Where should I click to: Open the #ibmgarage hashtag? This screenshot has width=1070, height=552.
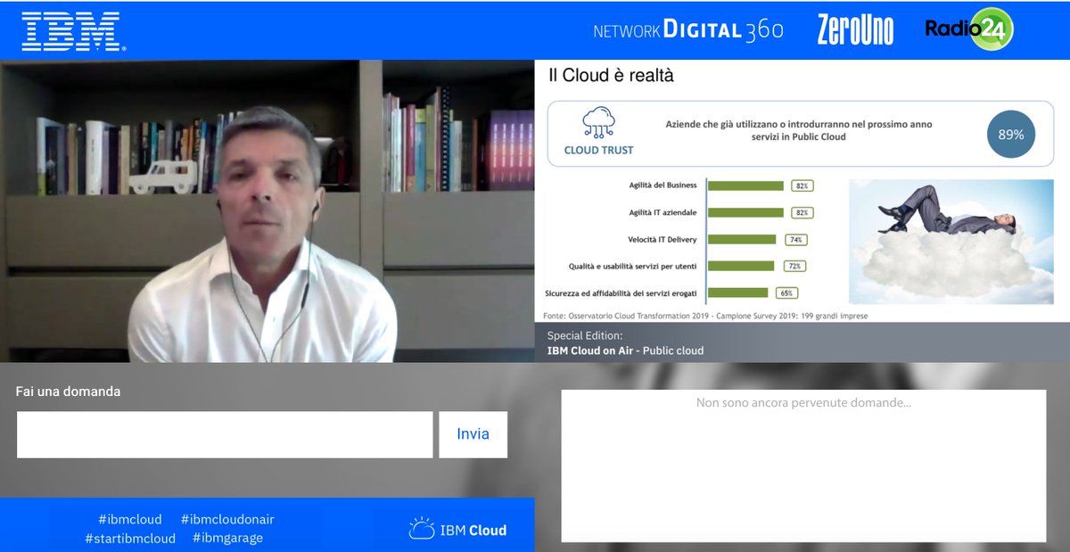227,538
